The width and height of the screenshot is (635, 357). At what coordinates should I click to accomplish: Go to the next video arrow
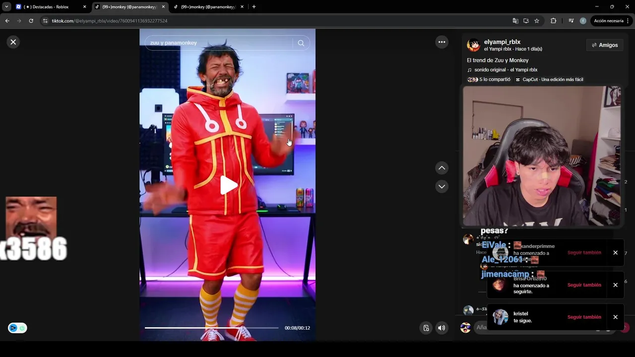tap(442, 186)
